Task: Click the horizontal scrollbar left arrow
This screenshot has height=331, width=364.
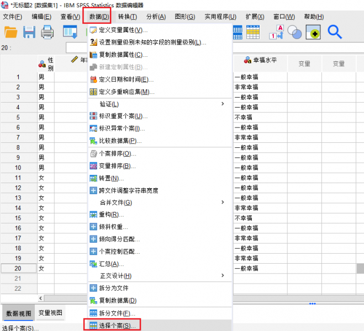Action: [41, 298]
